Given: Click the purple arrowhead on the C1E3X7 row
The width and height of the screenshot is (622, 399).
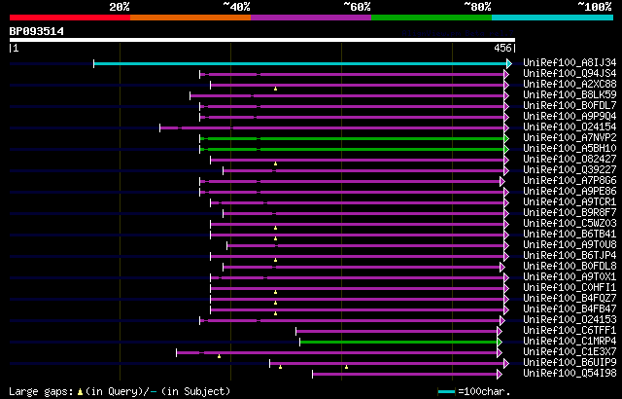Looking at the screenshot, I should click(x=500, y=353).
